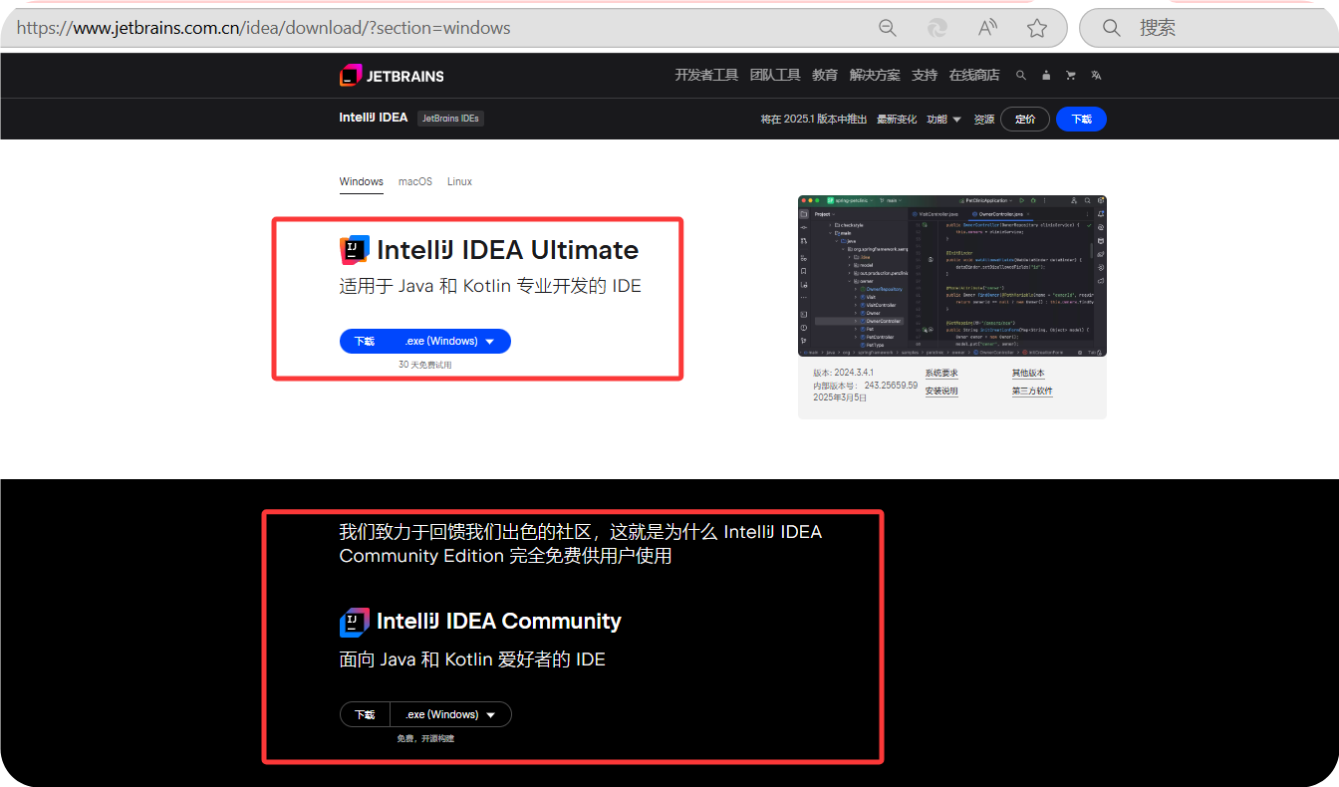This screenshot has width=1339, height=787.
Task: Open Ultimate .exe (Windows) installer dropdown
Action: click(x=449, y=341)
